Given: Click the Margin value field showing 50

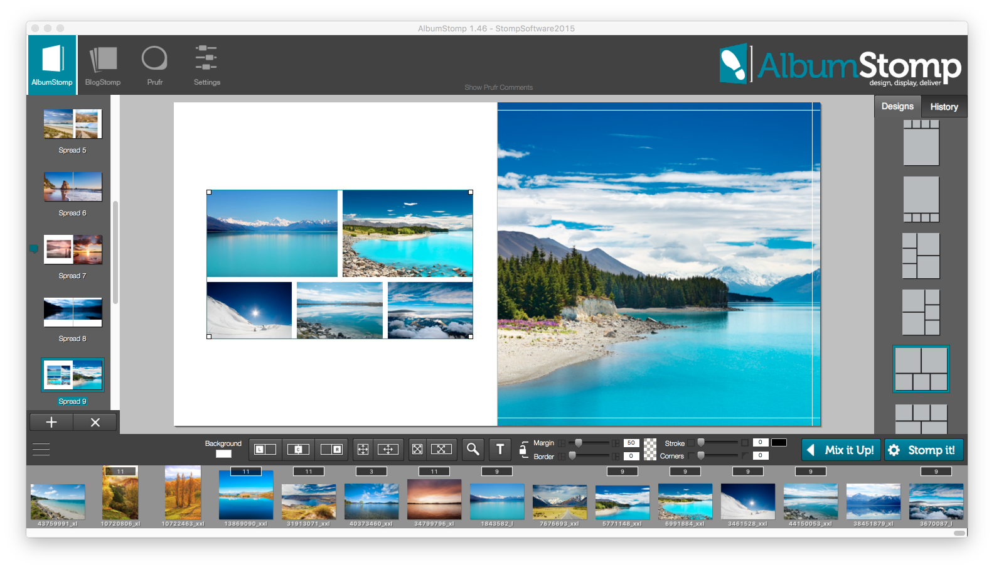Looking at the screenshot, I should point(631,443).
